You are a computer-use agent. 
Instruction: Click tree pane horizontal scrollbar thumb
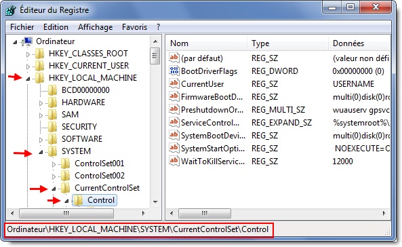pos(66,213)
